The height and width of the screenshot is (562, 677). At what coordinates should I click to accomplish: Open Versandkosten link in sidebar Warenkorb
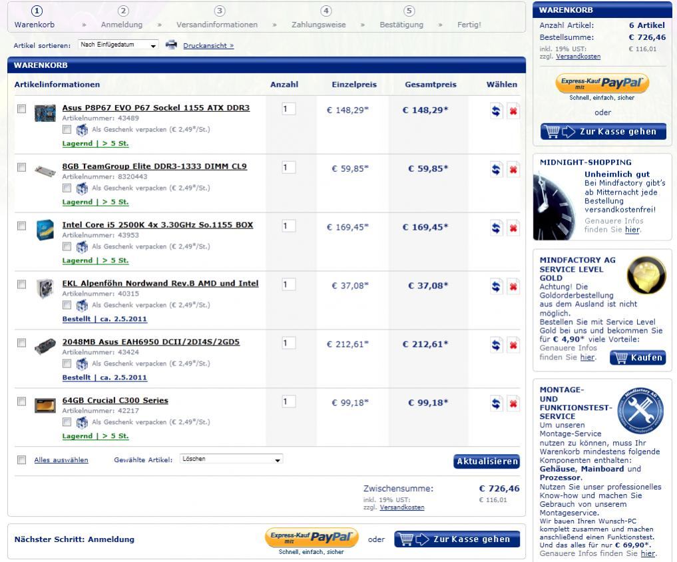578,56
